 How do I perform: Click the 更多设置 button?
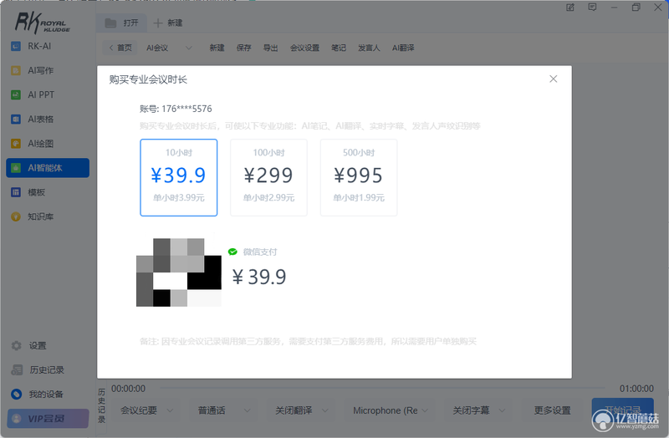click(553, 410)
